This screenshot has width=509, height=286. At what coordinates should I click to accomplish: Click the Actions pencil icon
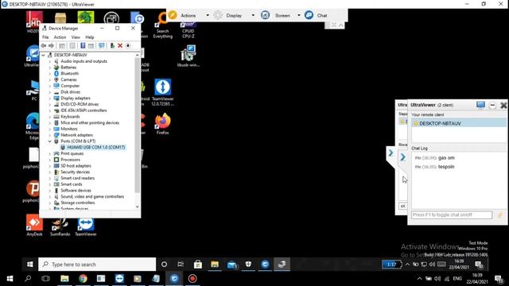coord(173,15)
